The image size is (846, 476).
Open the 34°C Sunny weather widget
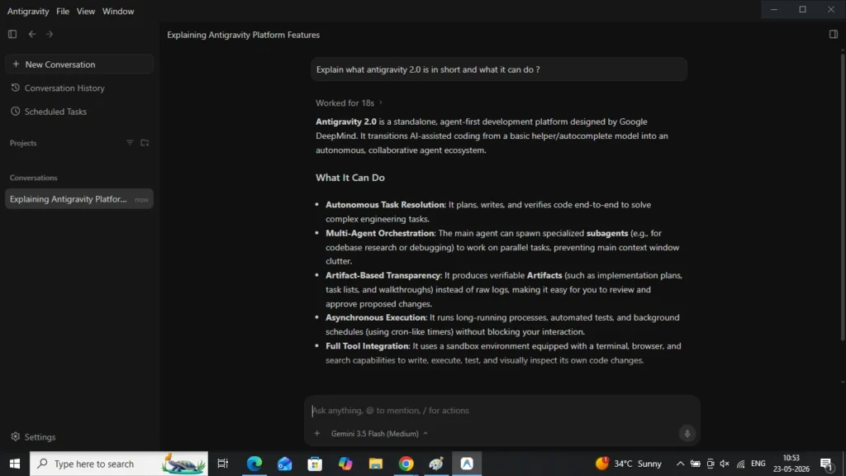(x=629, y=464)
